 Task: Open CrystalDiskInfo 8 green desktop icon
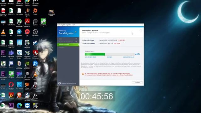pyautogui.click(x=43, y=23)
